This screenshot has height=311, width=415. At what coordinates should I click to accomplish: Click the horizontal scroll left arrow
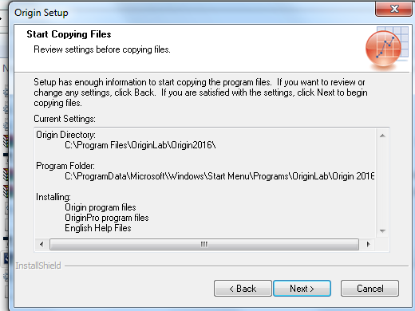tap(41, 244)
